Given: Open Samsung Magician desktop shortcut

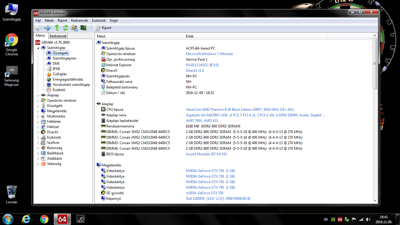Looking at the screenshot, I should click(x=12, y=76).
